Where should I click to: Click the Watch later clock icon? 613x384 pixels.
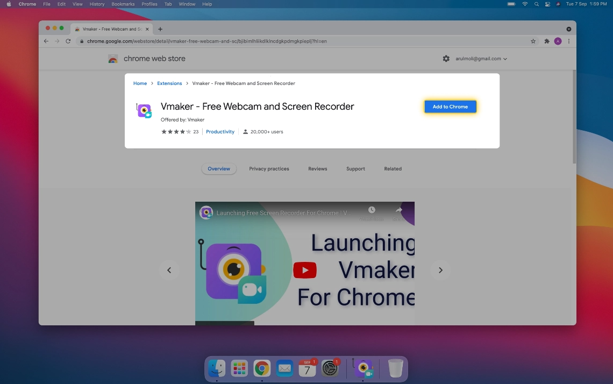[372, 210]
